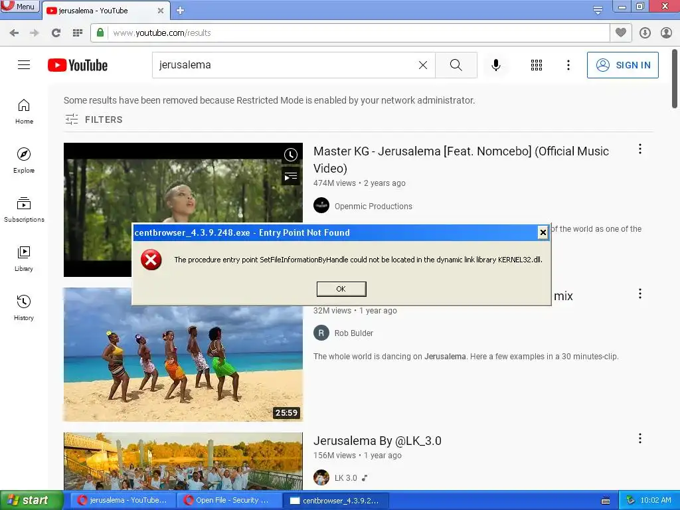Click the green secure lock icon
This screenshot has width=680, height=510.
tap(100, 33)
